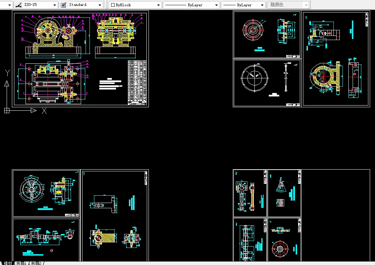Image resolution: width=375 pixels, height=265 pixels.
Task: Select the parts list table in the assembly drawing
Action: pyautogui.click(x=137, y=83)
